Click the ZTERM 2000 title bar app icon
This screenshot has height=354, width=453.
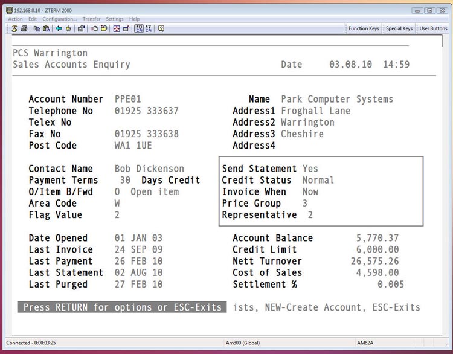coord(10,10)
